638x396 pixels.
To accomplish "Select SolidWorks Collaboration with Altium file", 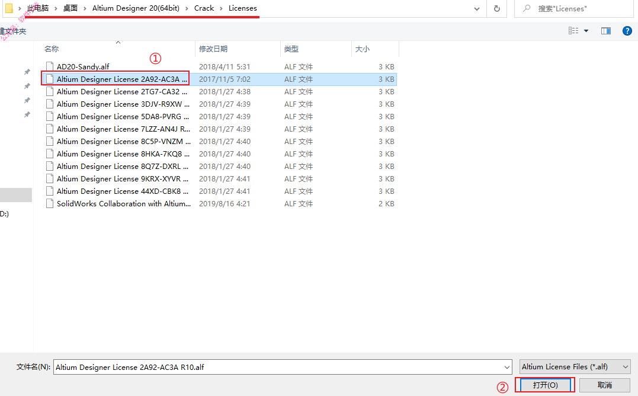I will (124, 203).
